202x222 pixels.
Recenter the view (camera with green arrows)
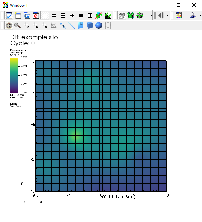(x=140, y=15)
